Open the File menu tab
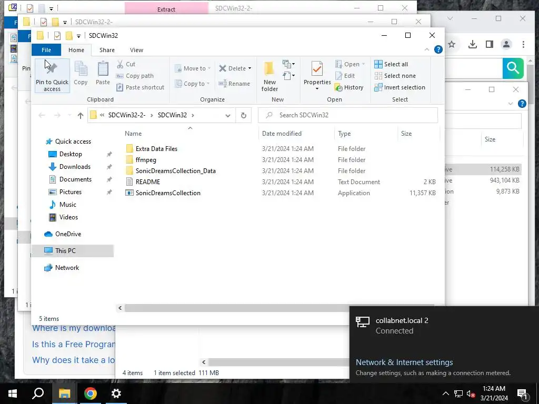Image resolution: width=539 pixels, height=404 pixels. [x=46, y=50]
